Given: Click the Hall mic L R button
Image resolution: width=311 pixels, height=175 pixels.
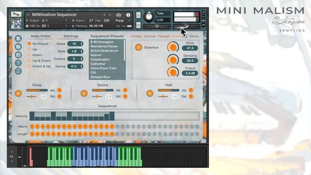Looking at the screenshot, I should point(174,96).
